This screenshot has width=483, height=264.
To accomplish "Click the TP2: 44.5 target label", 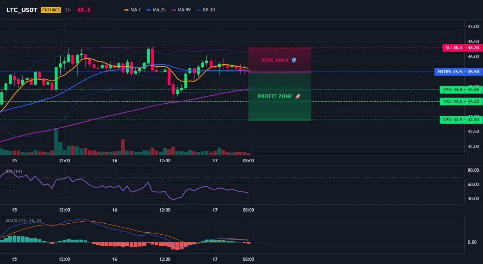I will tap(452, 101).
